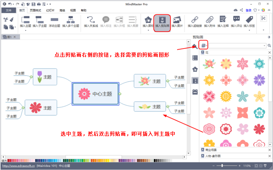Click the Insert Mark (插入图标) icon
This screenshot has width=273, height=170.
[x=148, y=20]
